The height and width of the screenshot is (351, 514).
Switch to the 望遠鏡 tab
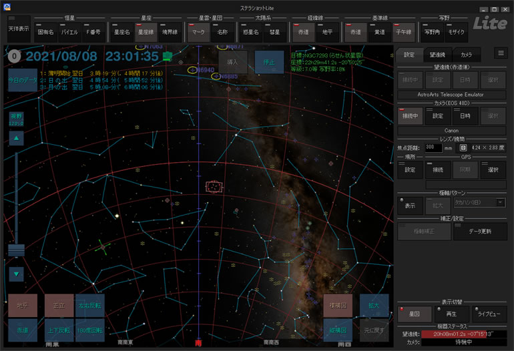point(437,55)
